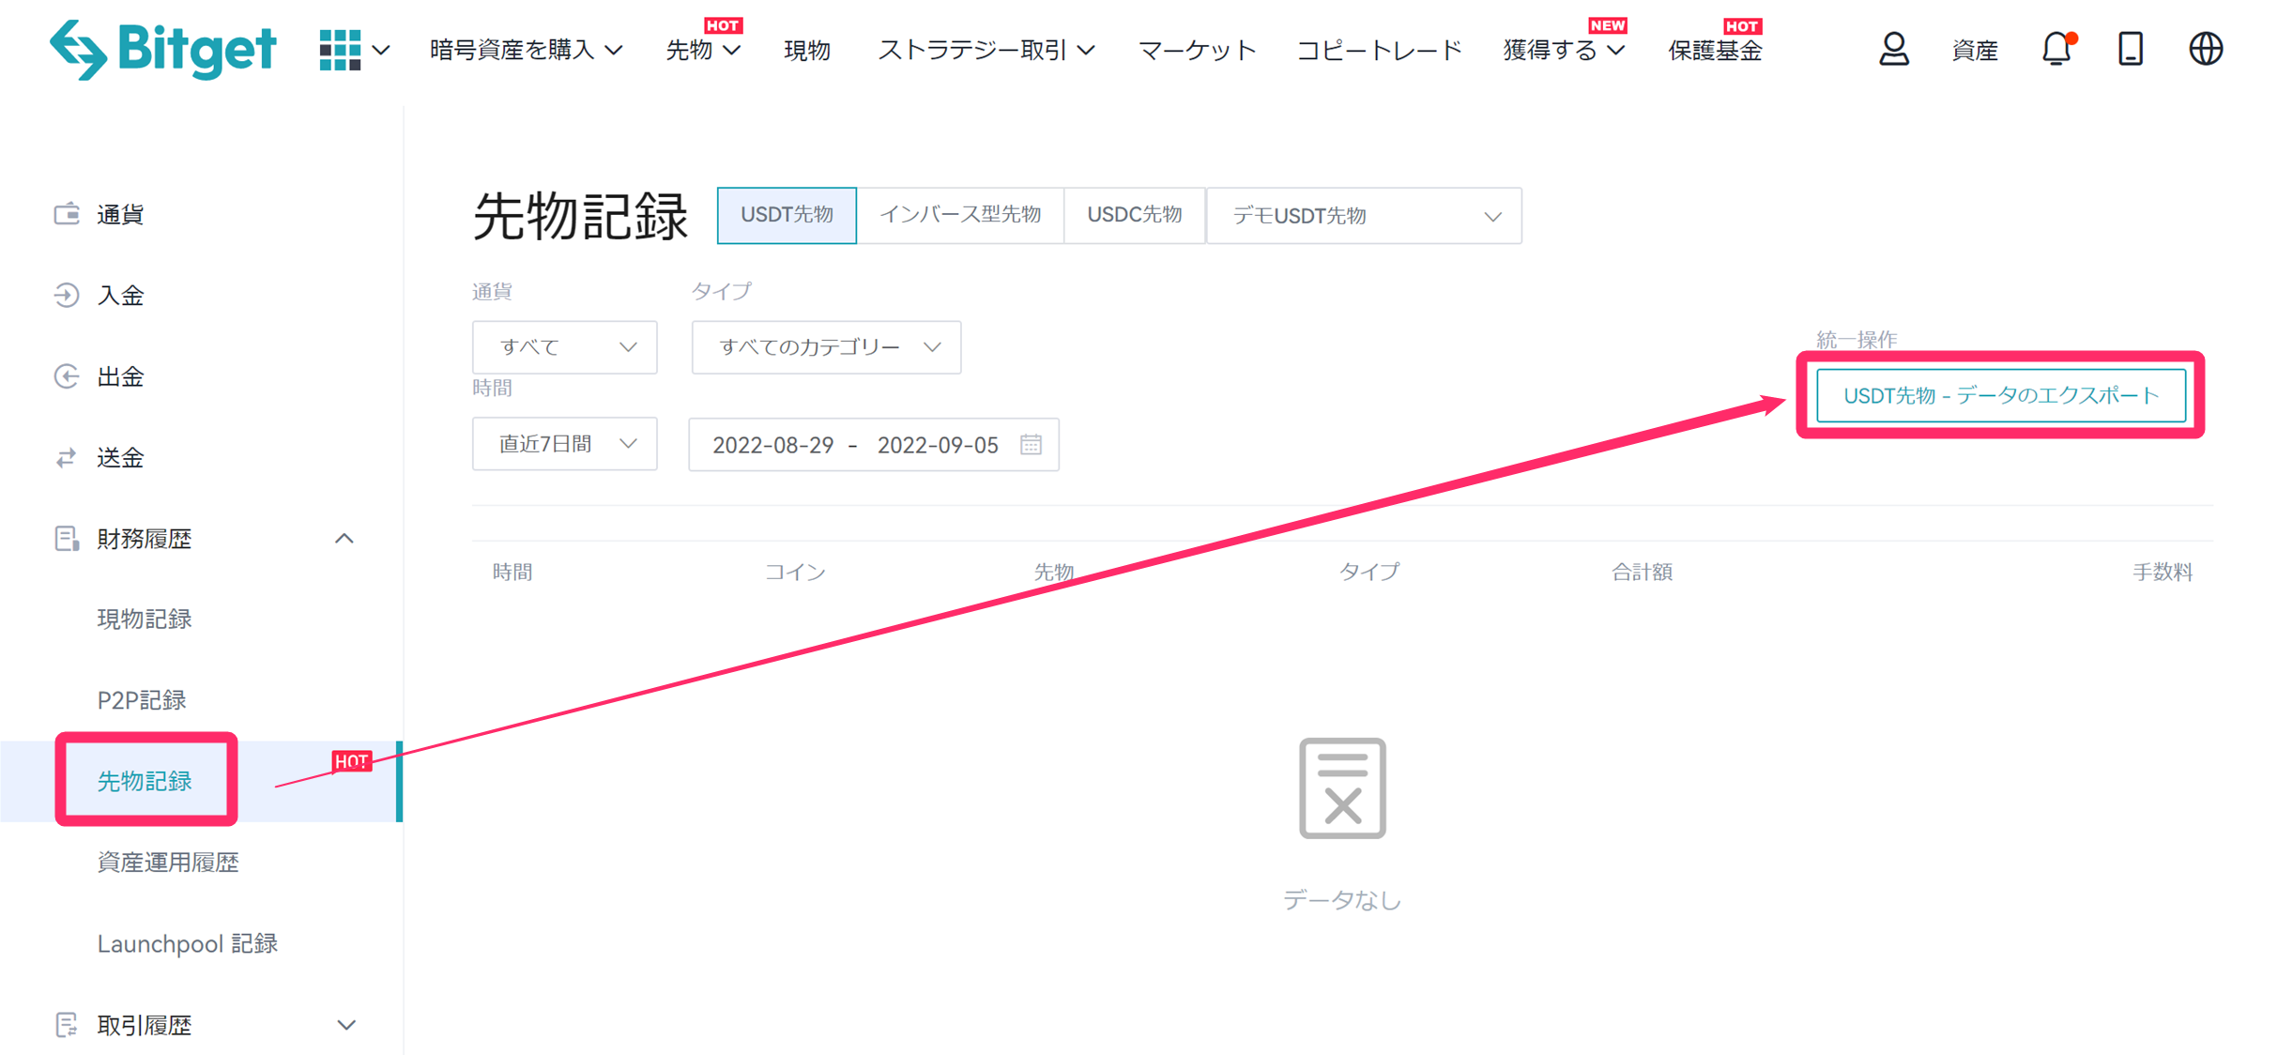
Task: Open the apps grid menu icon
Action: (340, 50)
